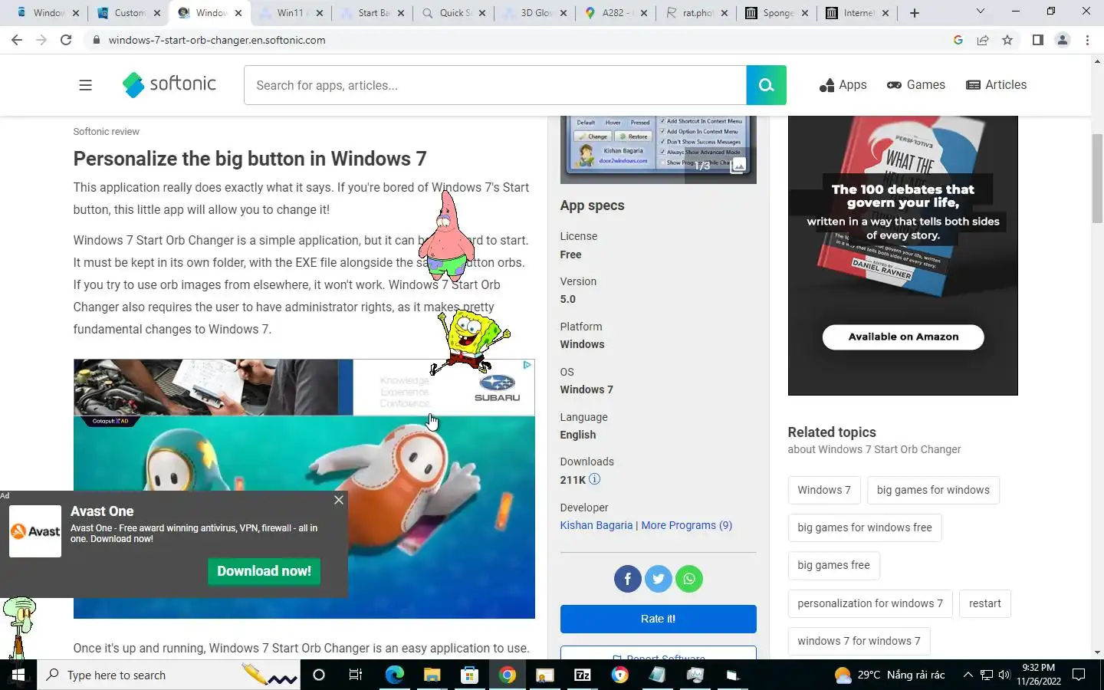Click the Softonic logo

[169, 84]
